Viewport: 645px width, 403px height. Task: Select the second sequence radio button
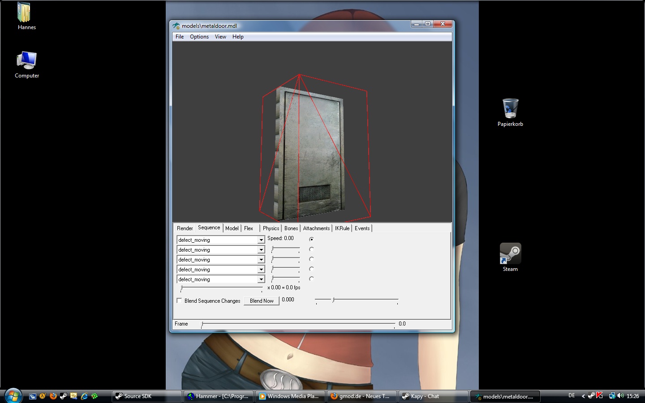pos(311,249)
